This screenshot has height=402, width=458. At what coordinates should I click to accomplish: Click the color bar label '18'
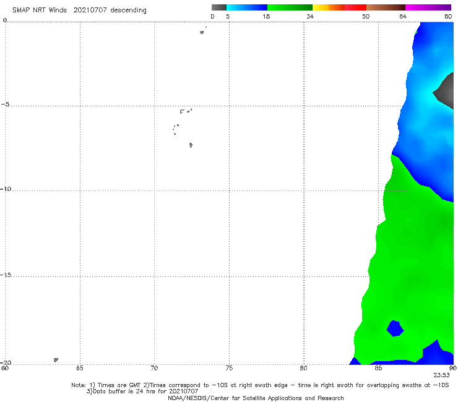(266, 16)
